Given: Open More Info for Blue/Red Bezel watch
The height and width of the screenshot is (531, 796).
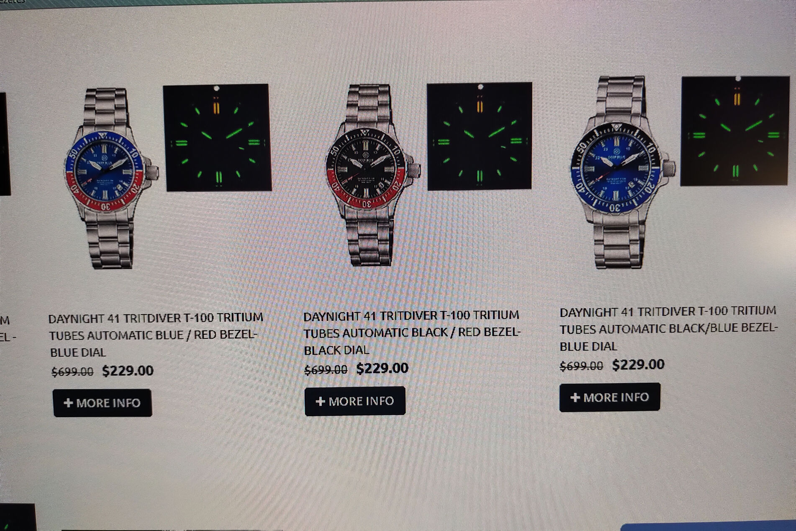Looking at the screenshot, I should 102,402.
